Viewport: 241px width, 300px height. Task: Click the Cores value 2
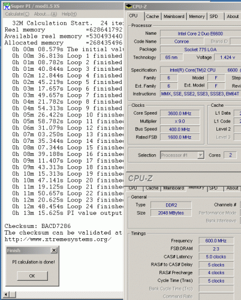click(230, 155)
